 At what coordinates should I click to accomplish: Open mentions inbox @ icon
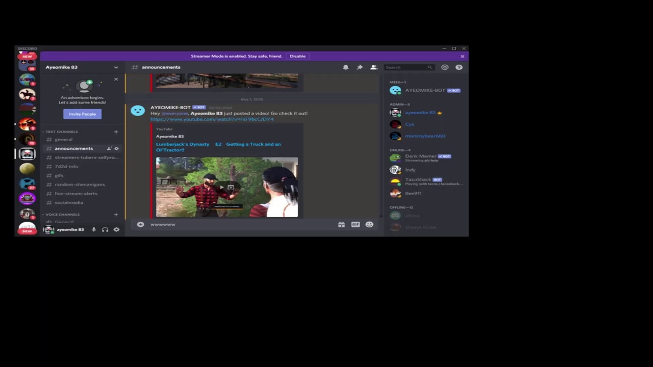(x=445, y=67)
